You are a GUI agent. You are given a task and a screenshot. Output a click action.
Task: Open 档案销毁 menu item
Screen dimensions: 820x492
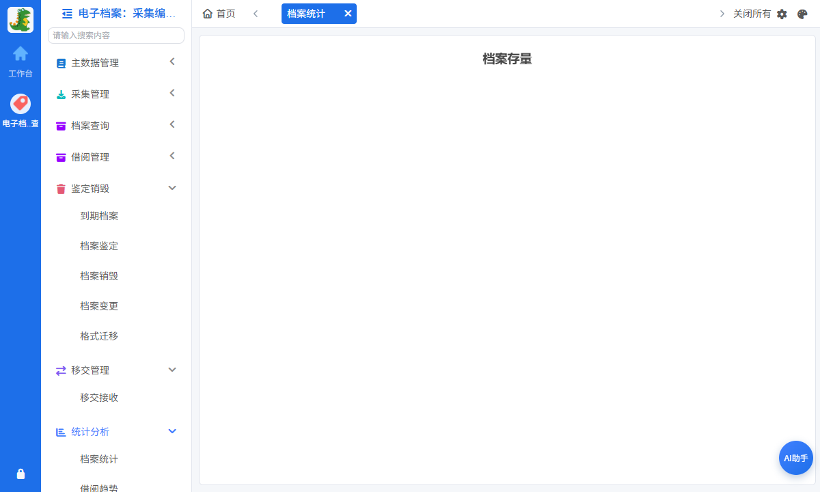click(99, 276)
